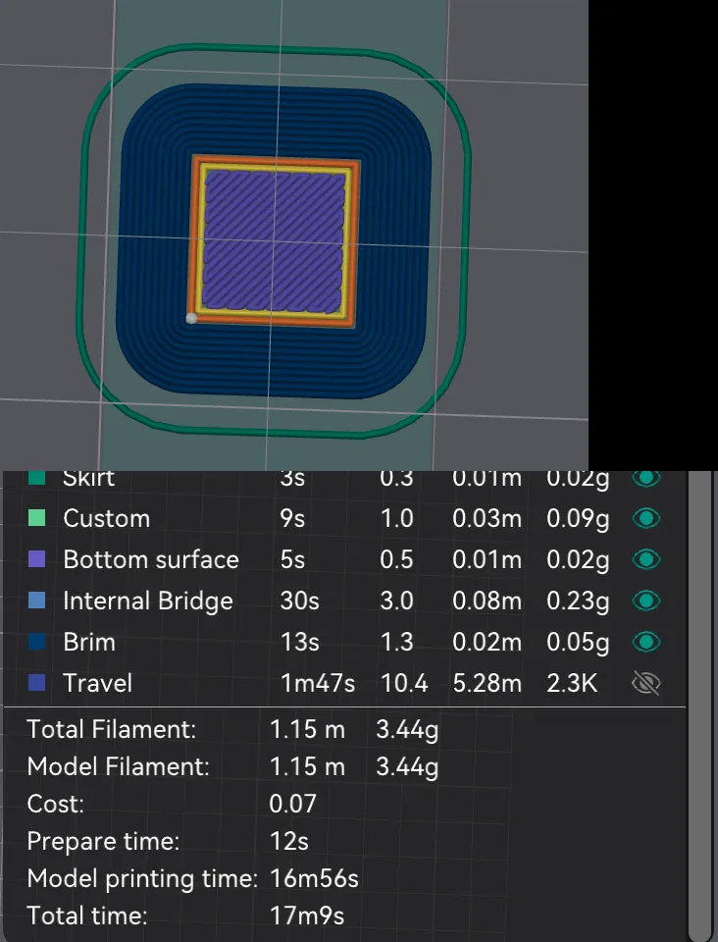Click the purple bottom surface infill

pos(274,241)
